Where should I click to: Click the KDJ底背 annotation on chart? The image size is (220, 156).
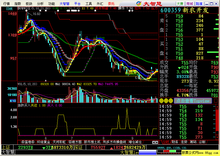tap(131, 73)
